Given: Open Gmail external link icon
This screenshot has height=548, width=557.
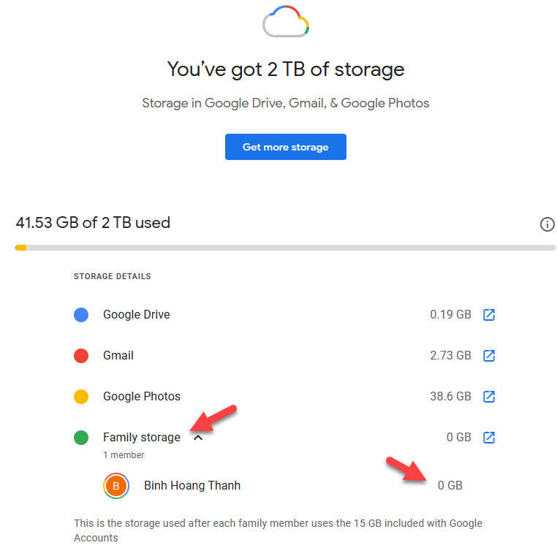Looking at the screenshot, I should [x=489, y=356].
